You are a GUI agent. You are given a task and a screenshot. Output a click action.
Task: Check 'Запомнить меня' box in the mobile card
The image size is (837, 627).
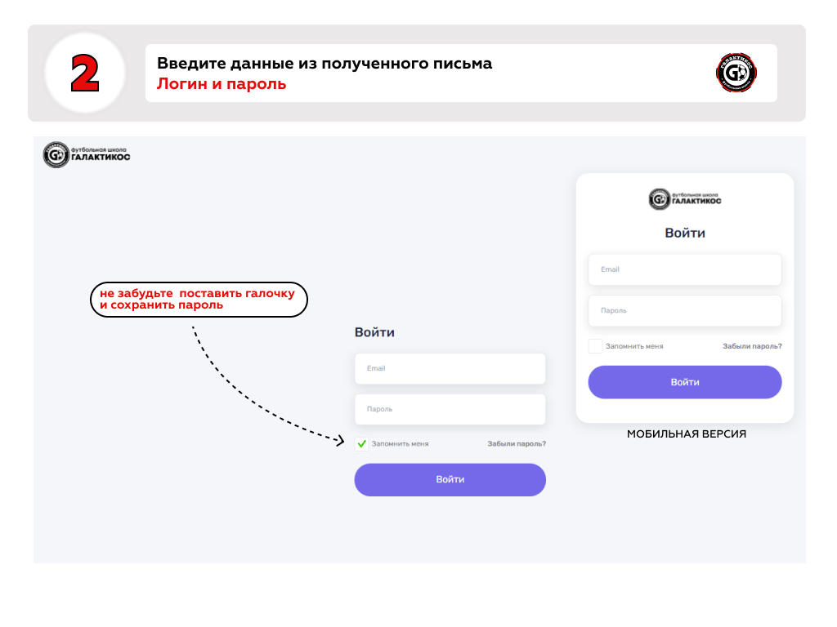(595, 346)
